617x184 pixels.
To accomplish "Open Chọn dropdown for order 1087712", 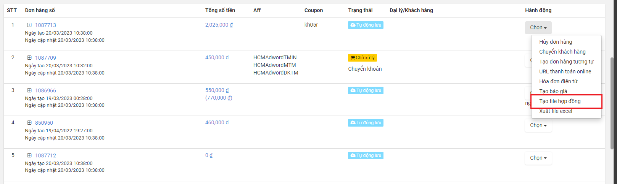I will (538, 158).
